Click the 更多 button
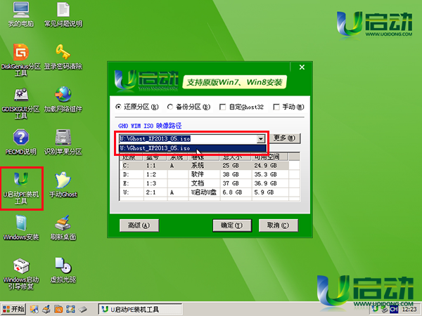The height and width of the screenshot is (316, 422). [x=284, y=138]
